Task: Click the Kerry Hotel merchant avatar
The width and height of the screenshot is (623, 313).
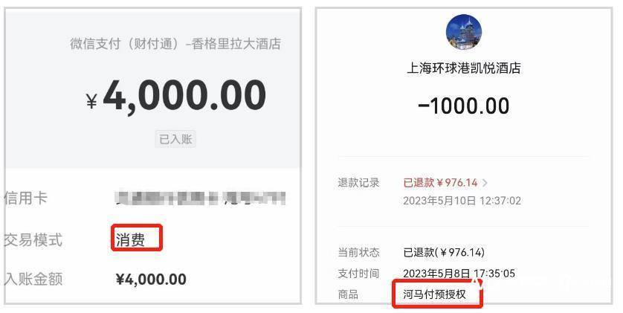Action: (x=464, y=31)
